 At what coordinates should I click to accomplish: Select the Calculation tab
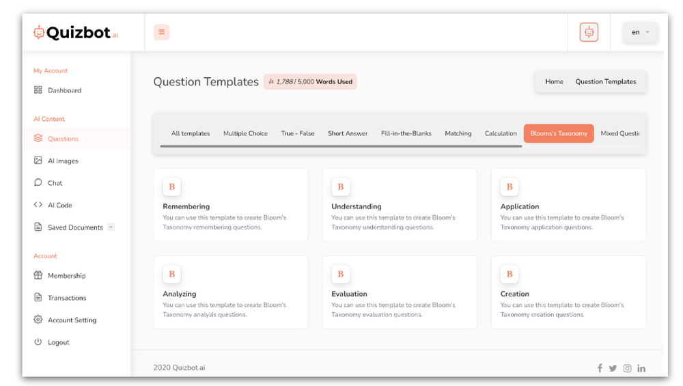501,133
